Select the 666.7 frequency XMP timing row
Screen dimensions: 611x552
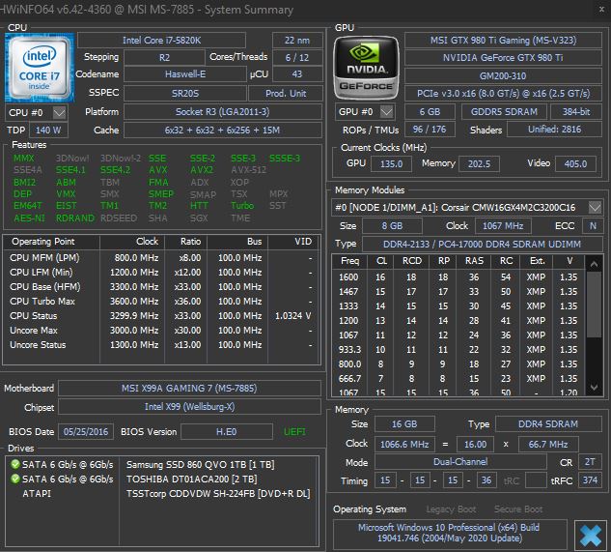[x=458, y=378]
